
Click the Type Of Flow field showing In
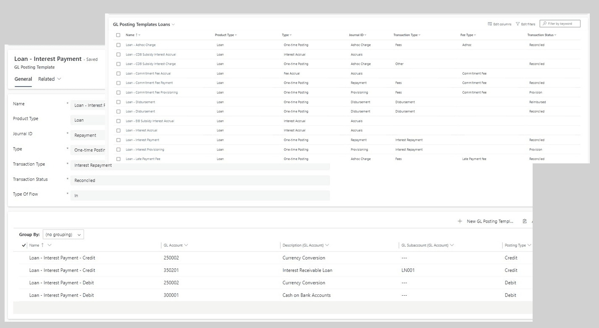tap(200, 196)
